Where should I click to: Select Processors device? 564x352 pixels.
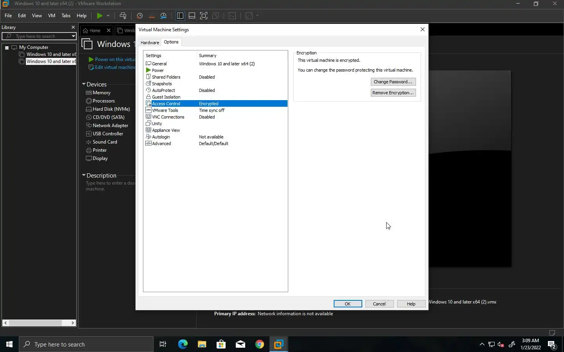(x=104, y=101)
